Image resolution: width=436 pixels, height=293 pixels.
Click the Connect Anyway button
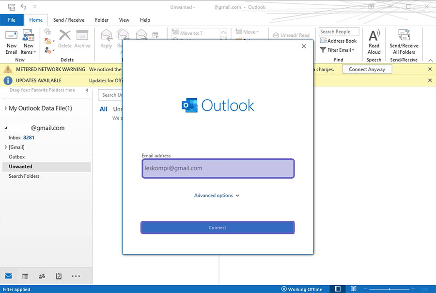point(367,69)
